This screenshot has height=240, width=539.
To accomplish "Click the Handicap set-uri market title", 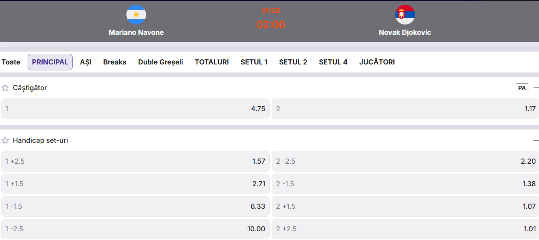I will pyautogui.click(x=40, y=140).
